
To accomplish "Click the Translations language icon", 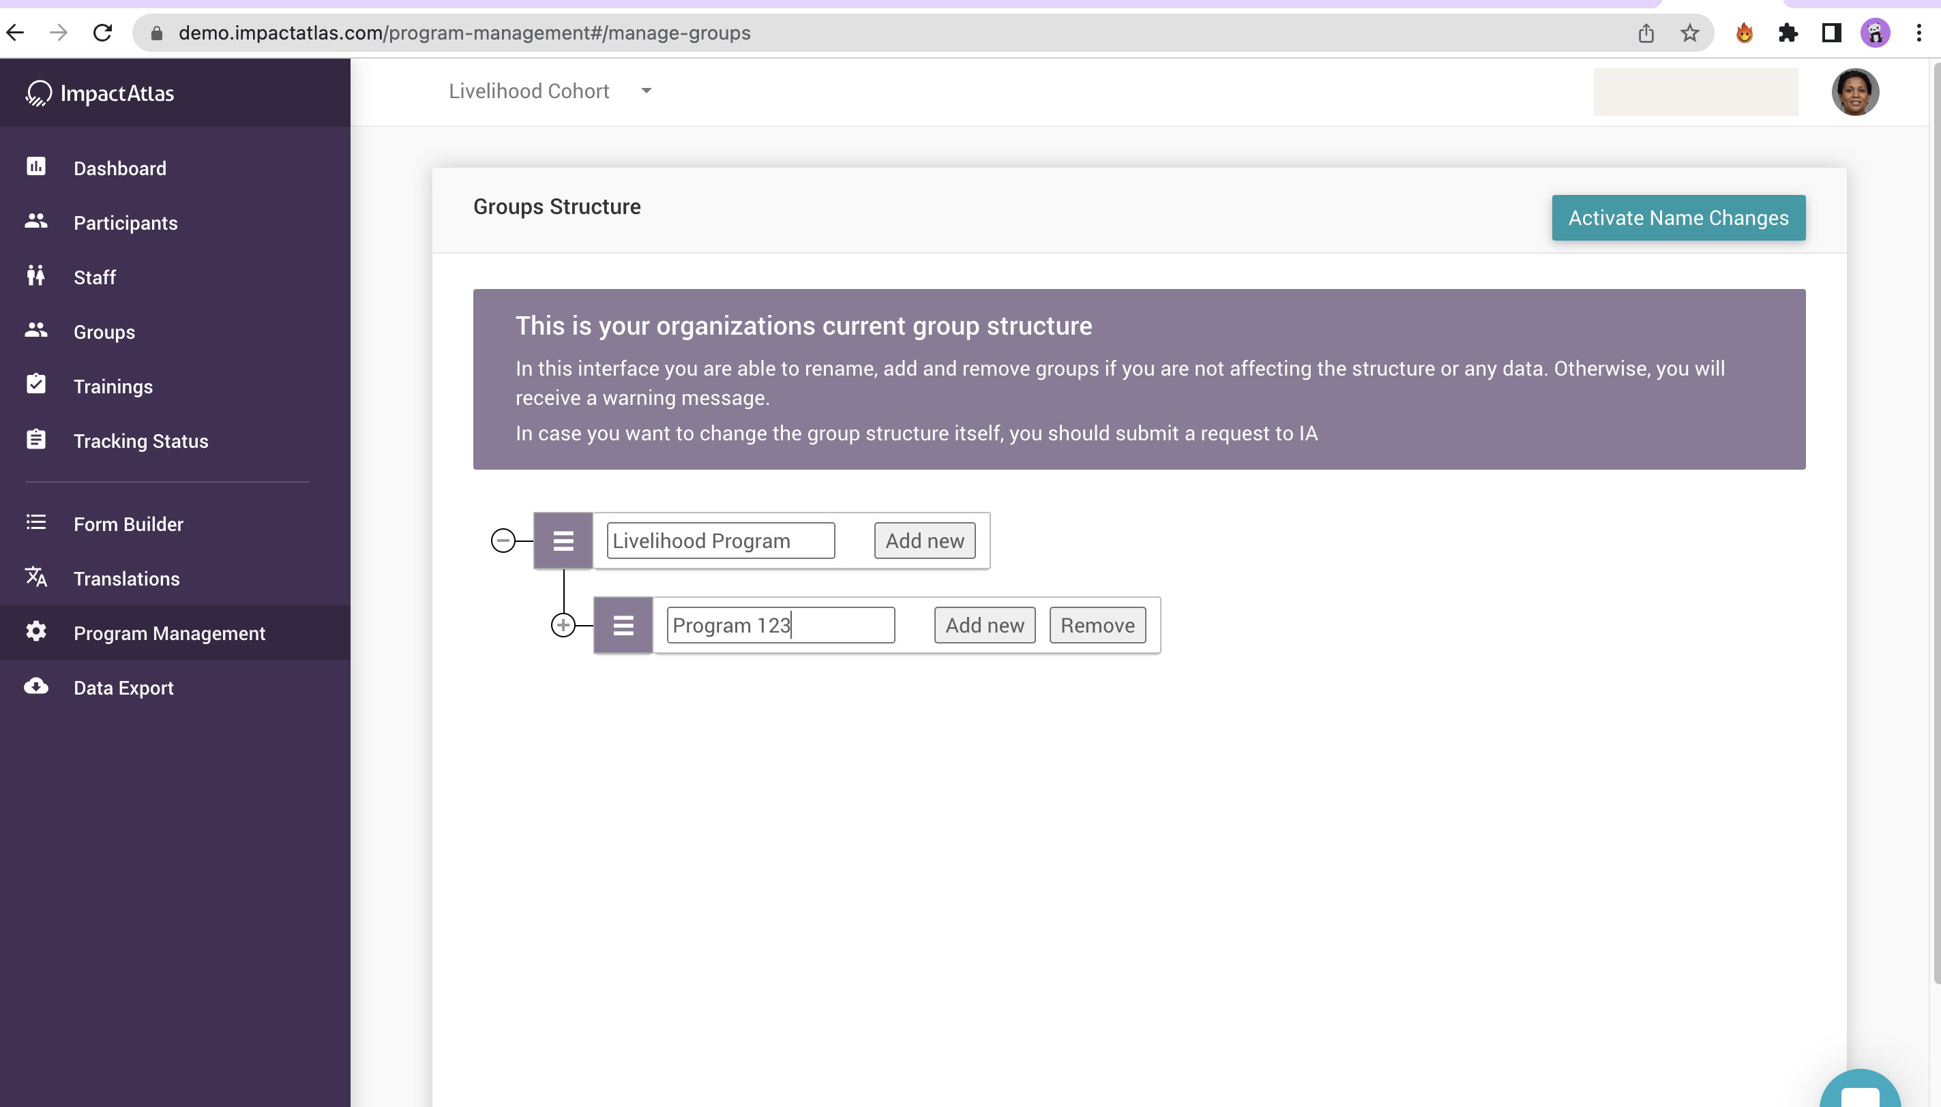I will (35, 577).
